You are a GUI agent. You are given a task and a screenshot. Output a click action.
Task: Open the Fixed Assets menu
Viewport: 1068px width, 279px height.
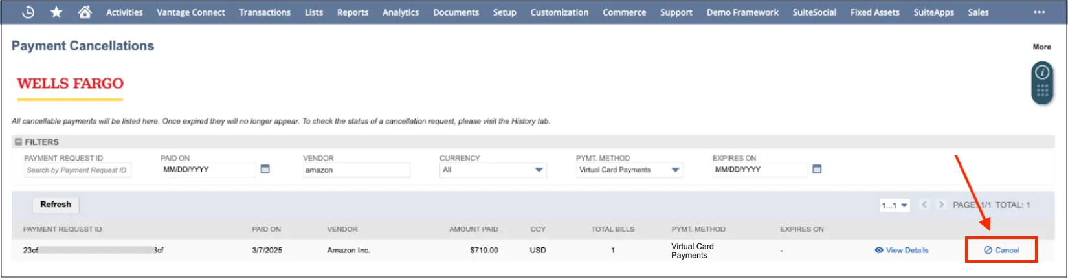(875, 12)
